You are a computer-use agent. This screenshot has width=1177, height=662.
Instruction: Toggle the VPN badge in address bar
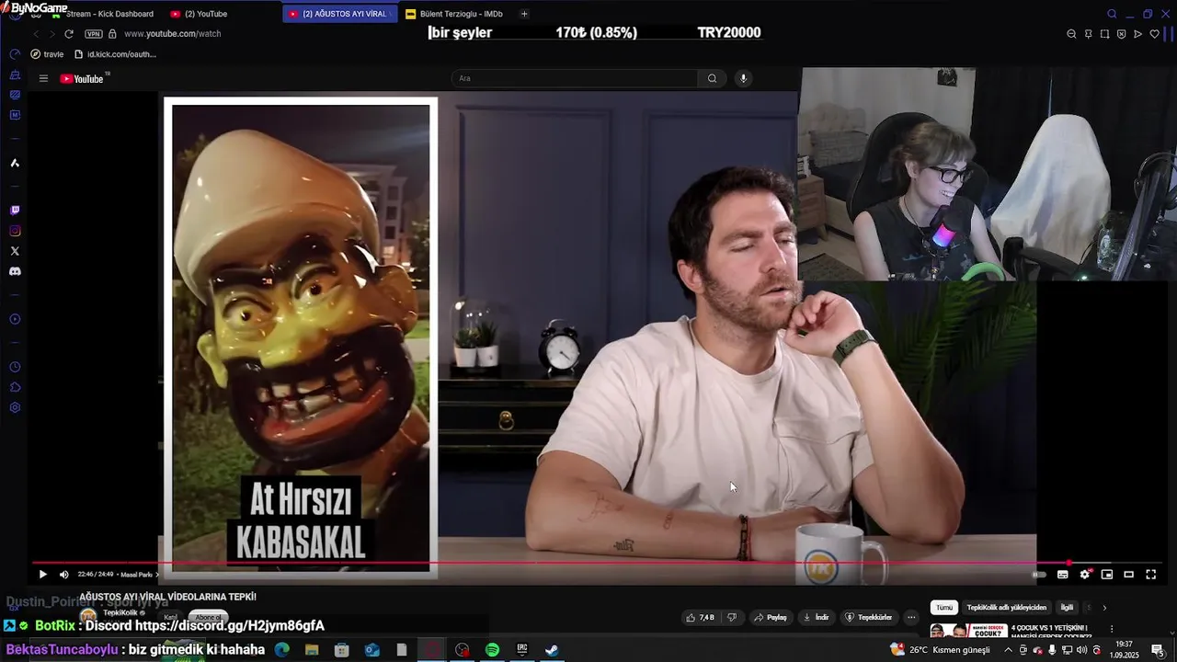coord(94,34)
